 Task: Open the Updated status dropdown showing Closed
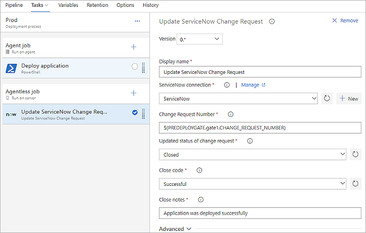(x=253, y=154)
